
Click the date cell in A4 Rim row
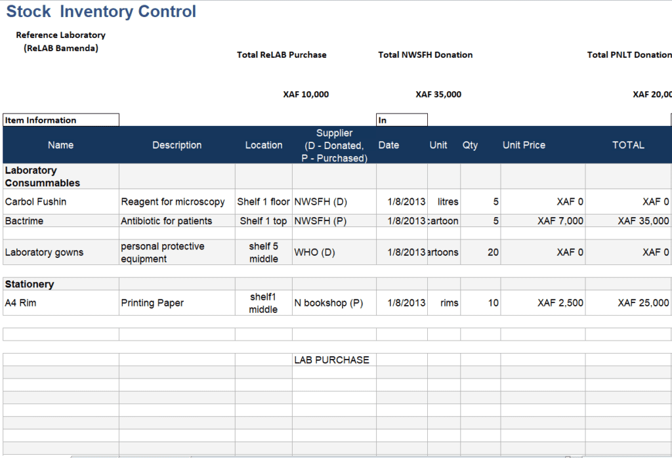(402, 303)
